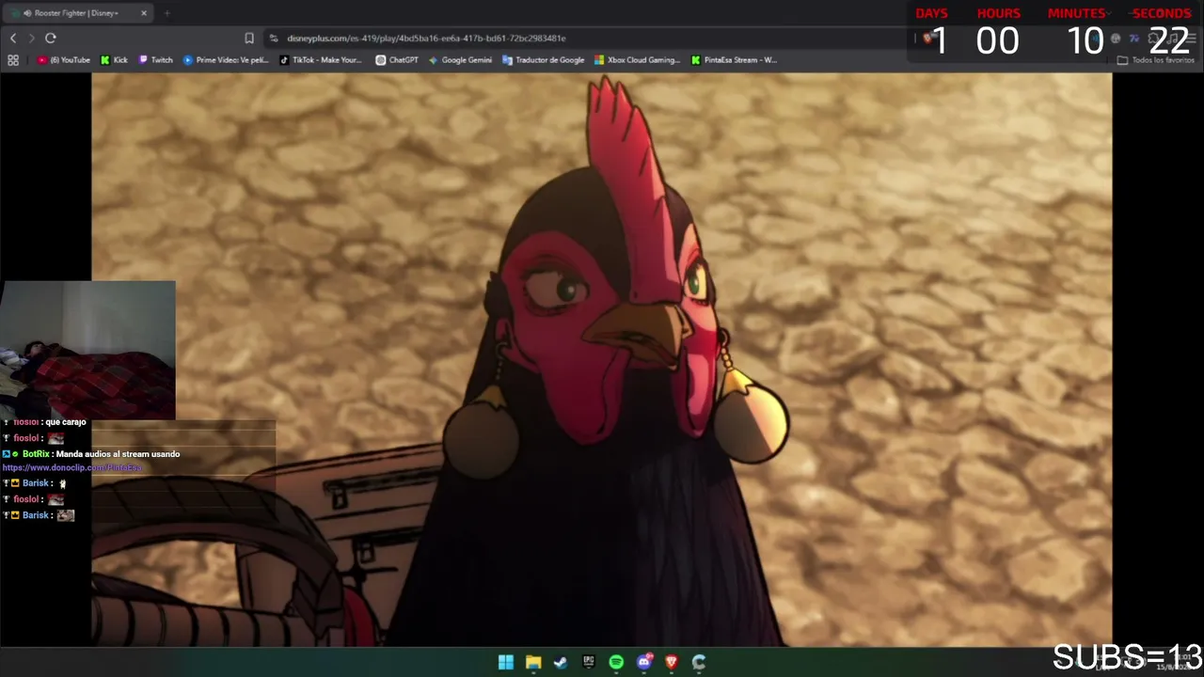The image size is (1204, 677).
Task: Open Spotify from the taskbar
Action: tap(616, 662)
